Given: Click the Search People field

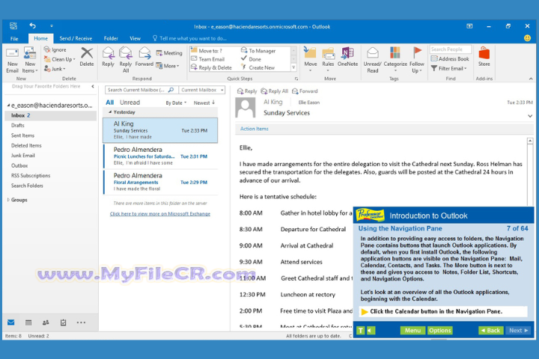Looking at the screenshot, I should pyautogui.click(x=451, y=49).
